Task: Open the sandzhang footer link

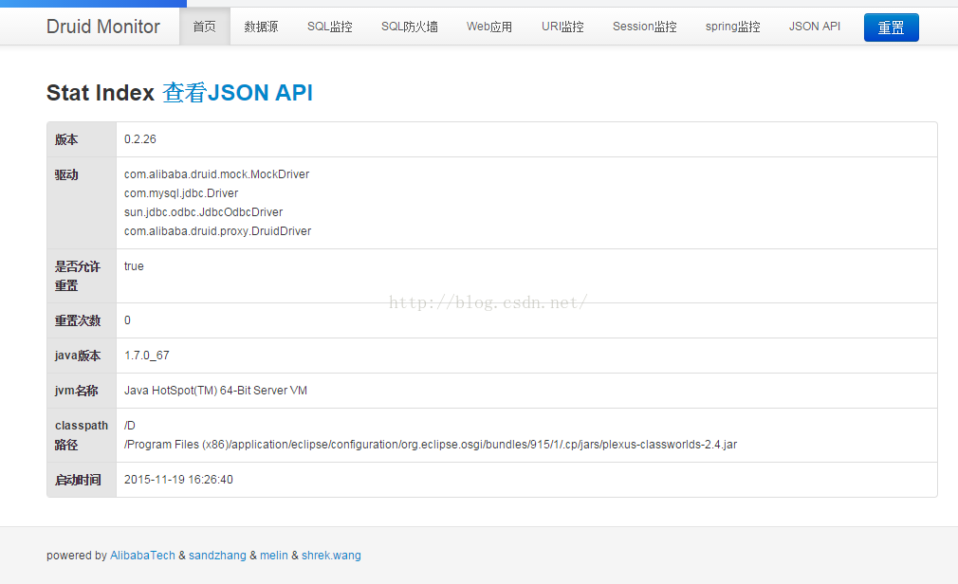Action: [x=217, y=556]
